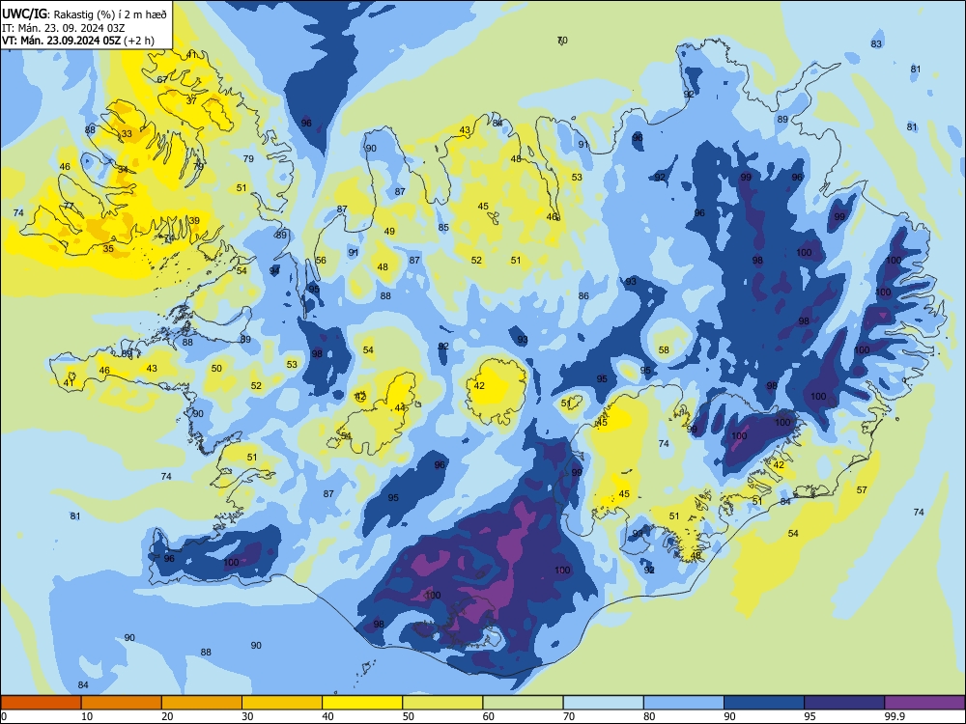Click the '57' humidity value off the southeast coast
This screenshot has height=724, width=966.
[862, 490]
